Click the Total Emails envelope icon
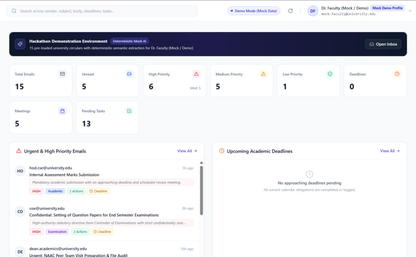 (x=62, y=74)
